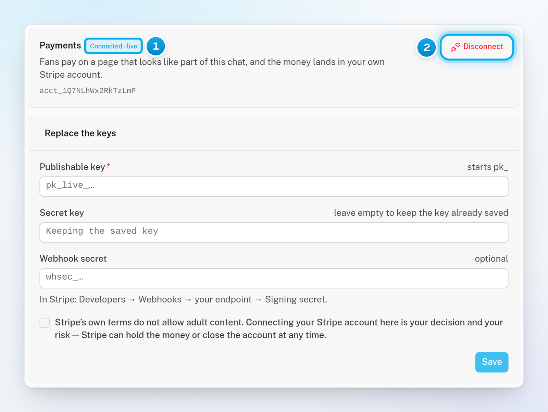Click the Connected · live status badge

pos(113,46)
